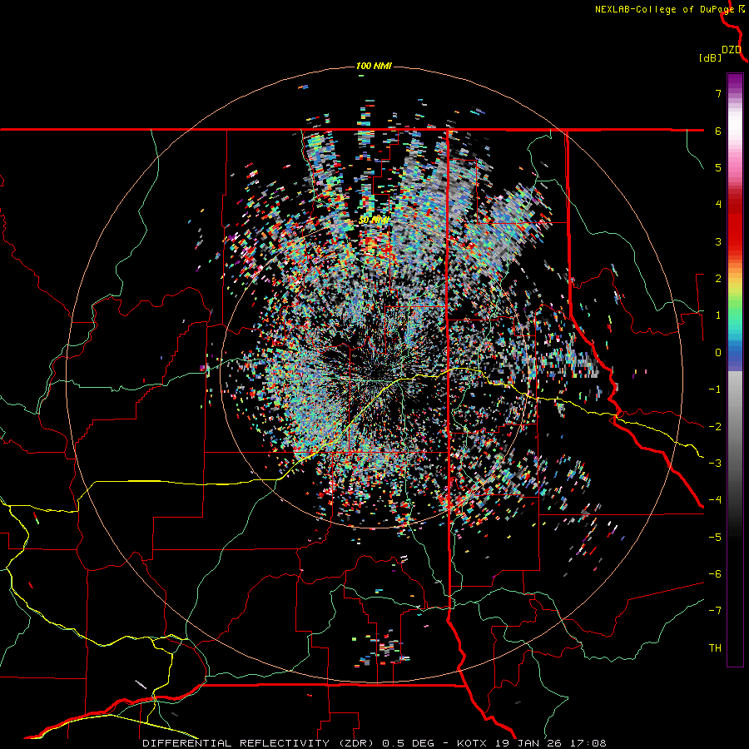Click the 4 tick on the dB scale
The width and height of the screenshot is (749, 749).
[718, 204]
